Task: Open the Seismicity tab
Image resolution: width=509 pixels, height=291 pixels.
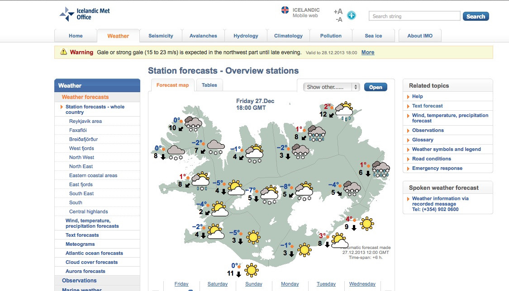Action: [x=161, y=36]
